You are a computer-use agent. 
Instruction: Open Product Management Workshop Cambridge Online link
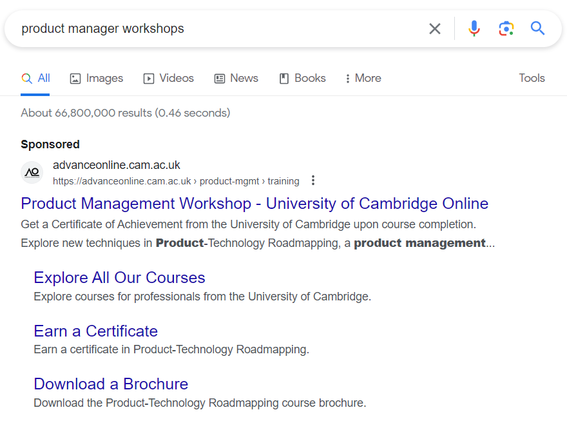(255, 204)
